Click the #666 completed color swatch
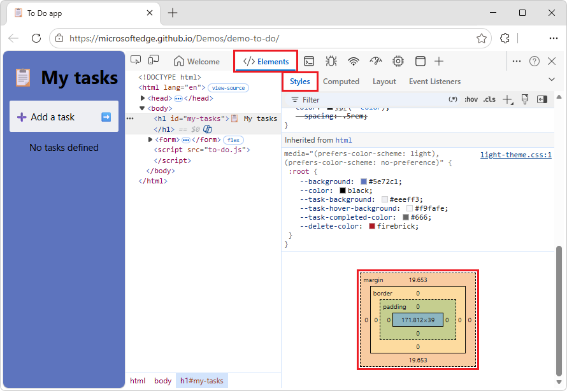This screenshot has height=391, width=567. 406,217
